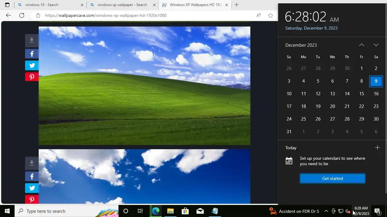This screenshot has height=217, width=387.
Task: Click the December 2023 month header
Action: 301,45
